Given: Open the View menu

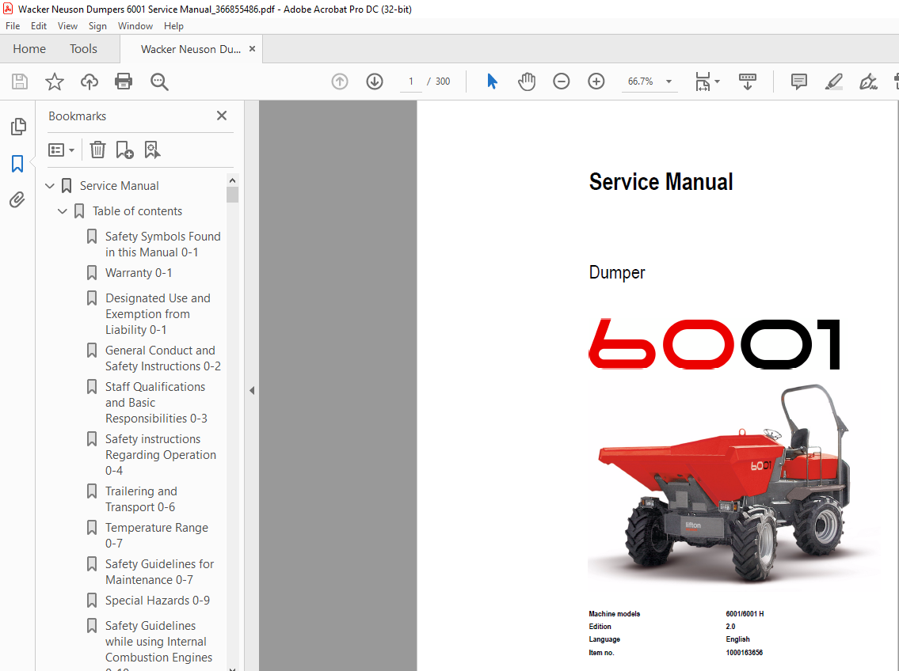Looking at the screenshot, I should pos(67,26).
